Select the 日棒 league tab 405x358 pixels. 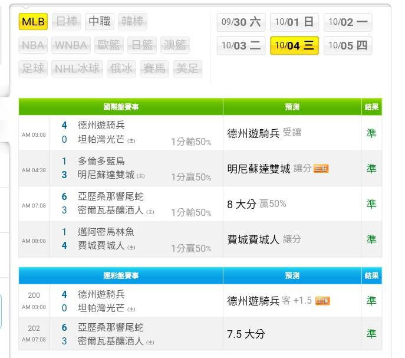67,21
